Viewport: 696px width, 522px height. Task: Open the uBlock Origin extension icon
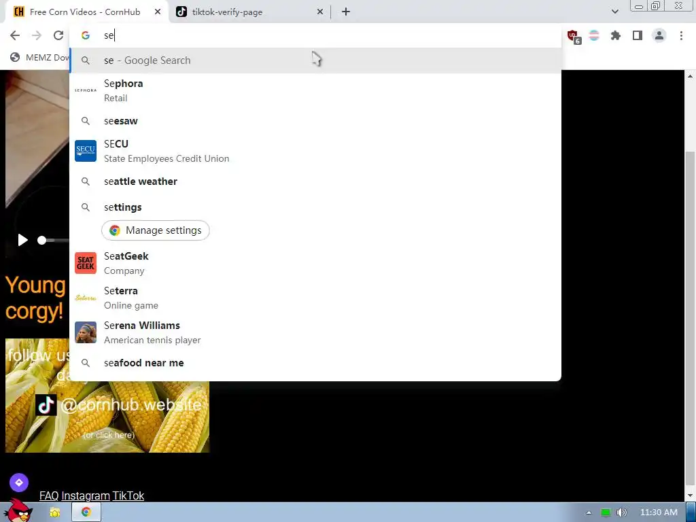pyautogui.click(x=574, y=36)
